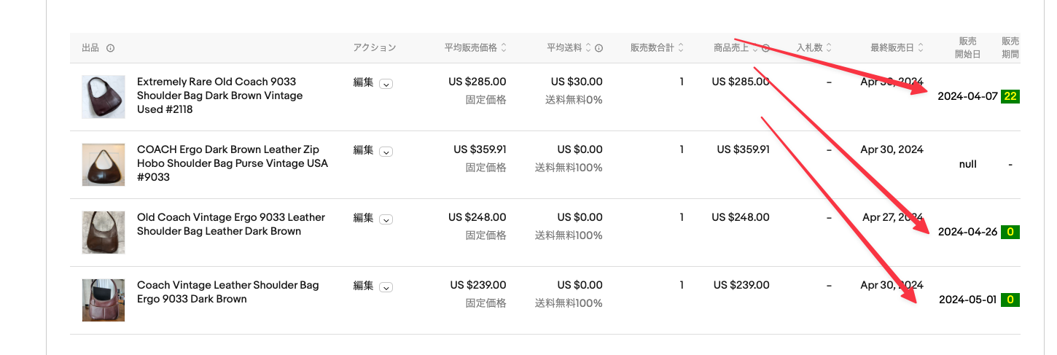
Task: Click 編集 for Old Coach Vintage Ergo listing
Action: point(363,217)
